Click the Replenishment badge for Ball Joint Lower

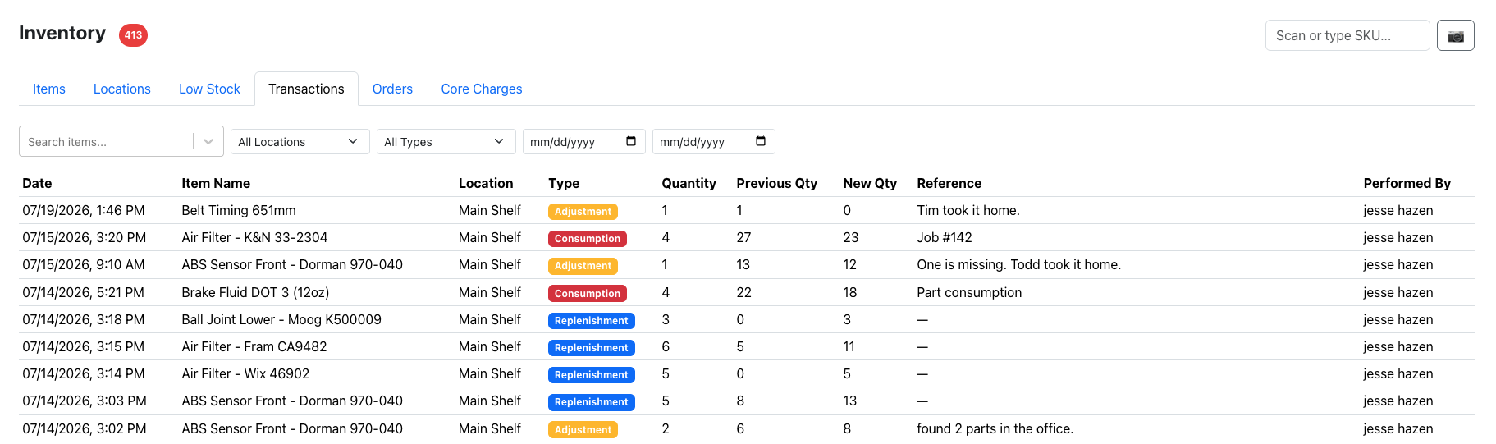[x=591, y=320]
